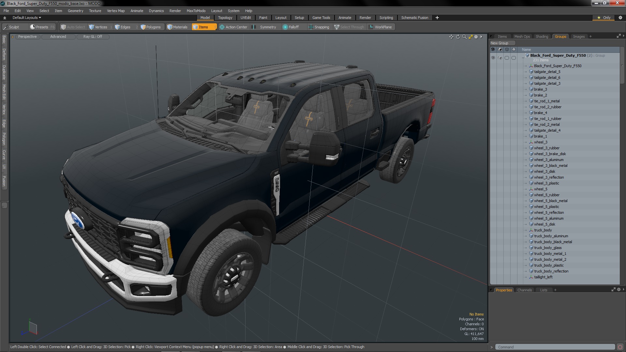Image resolution: width=626 pixels, height=352 pixels.
Task: Select the truck_body_glass item
Action: pyautogui.click(x=547, y=248)
